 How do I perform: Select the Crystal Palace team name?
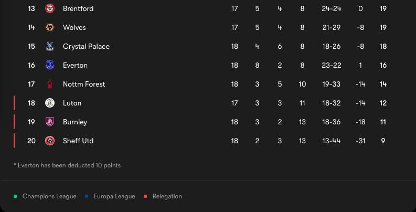[x=86, y=46]
